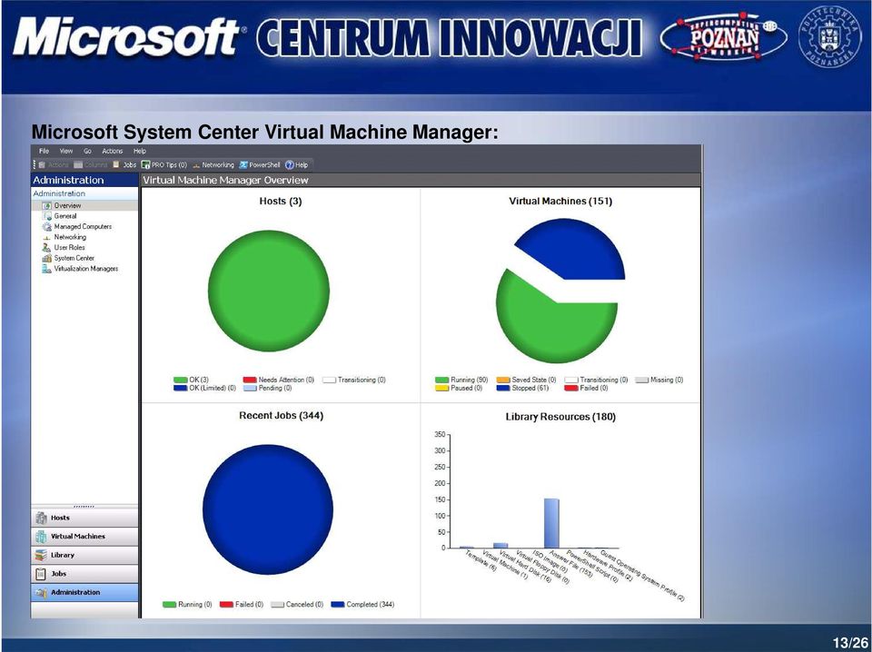Click the 'Library Resources (180)' chart title
The image size is (872, 652).
coord(560,417)
